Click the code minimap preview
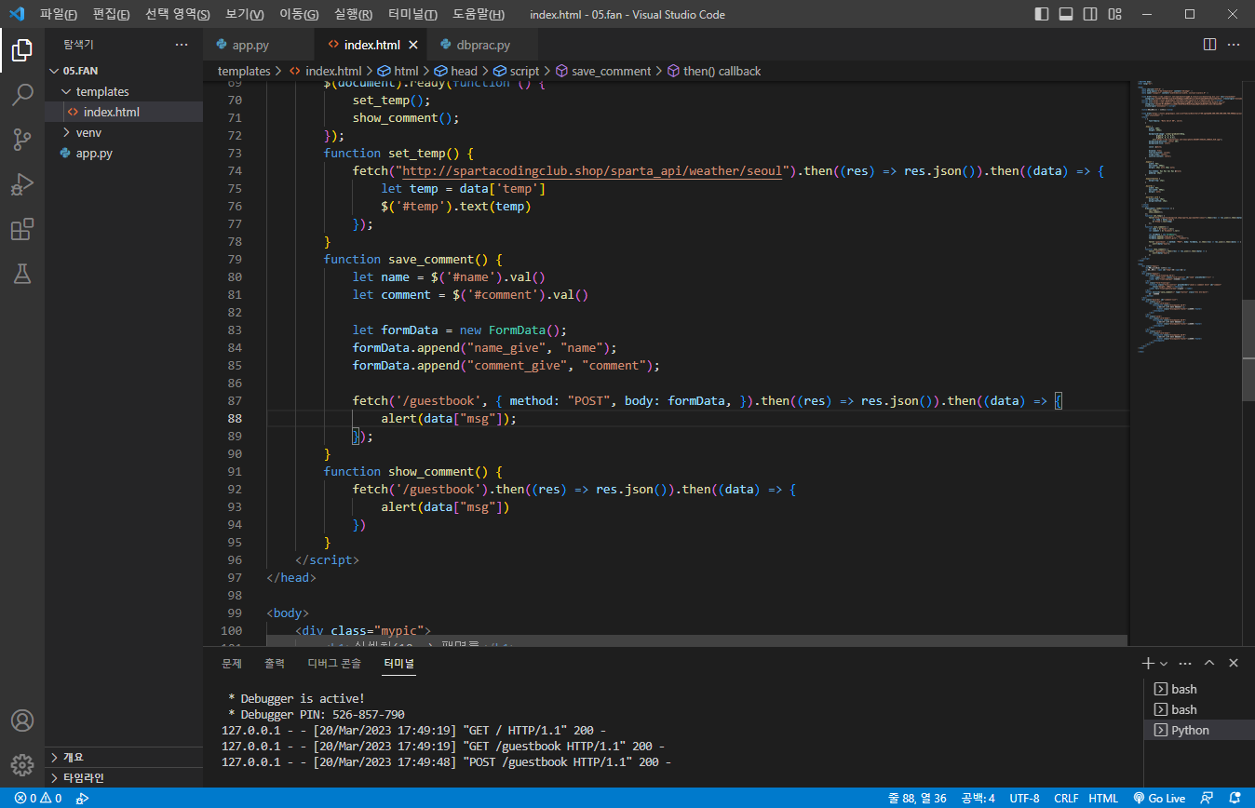Viewport: 1255px width, 808px height. (x=1184, y=218)
